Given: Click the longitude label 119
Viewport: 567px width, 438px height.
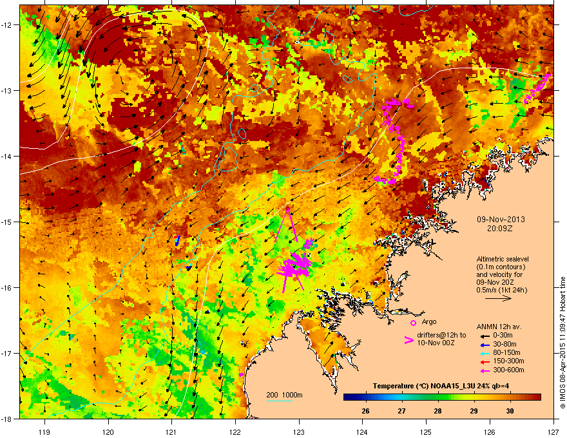Looking at the screenshot, I should (x=44, y=432).
